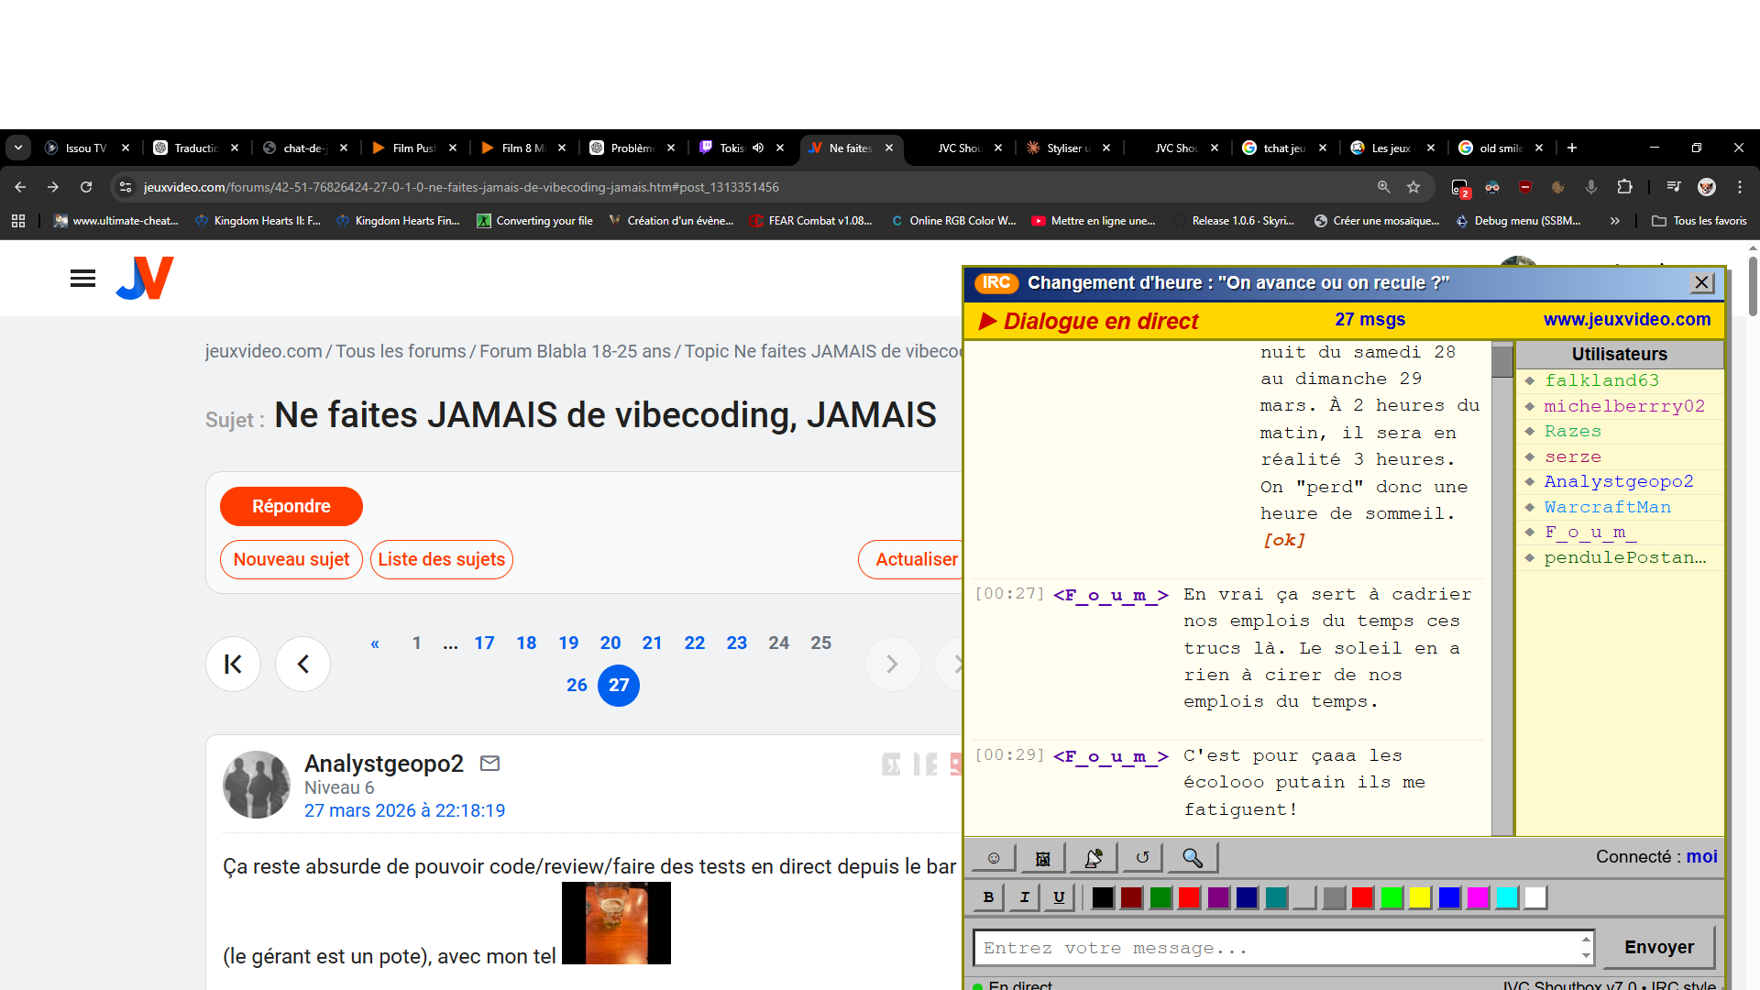
Task: Go to first page with skip-back button
Action: (x=233, y=664)
